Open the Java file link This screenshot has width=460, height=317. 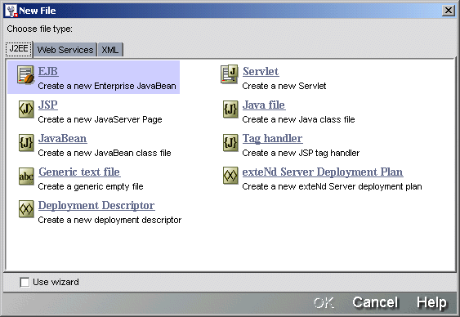[x=264, y=105]
